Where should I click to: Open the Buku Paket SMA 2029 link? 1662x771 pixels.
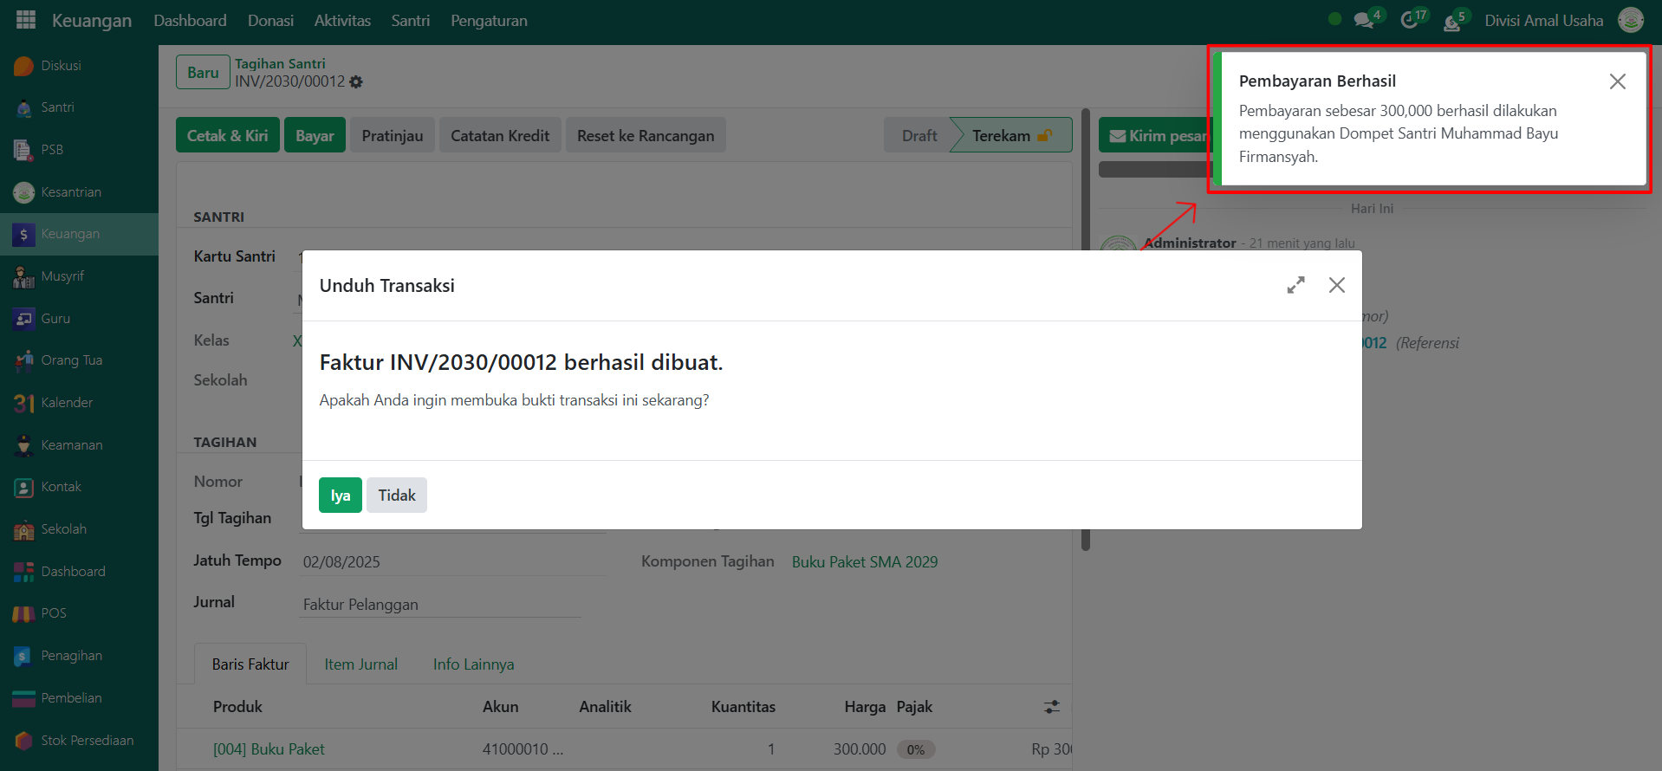tap(864, 562)
